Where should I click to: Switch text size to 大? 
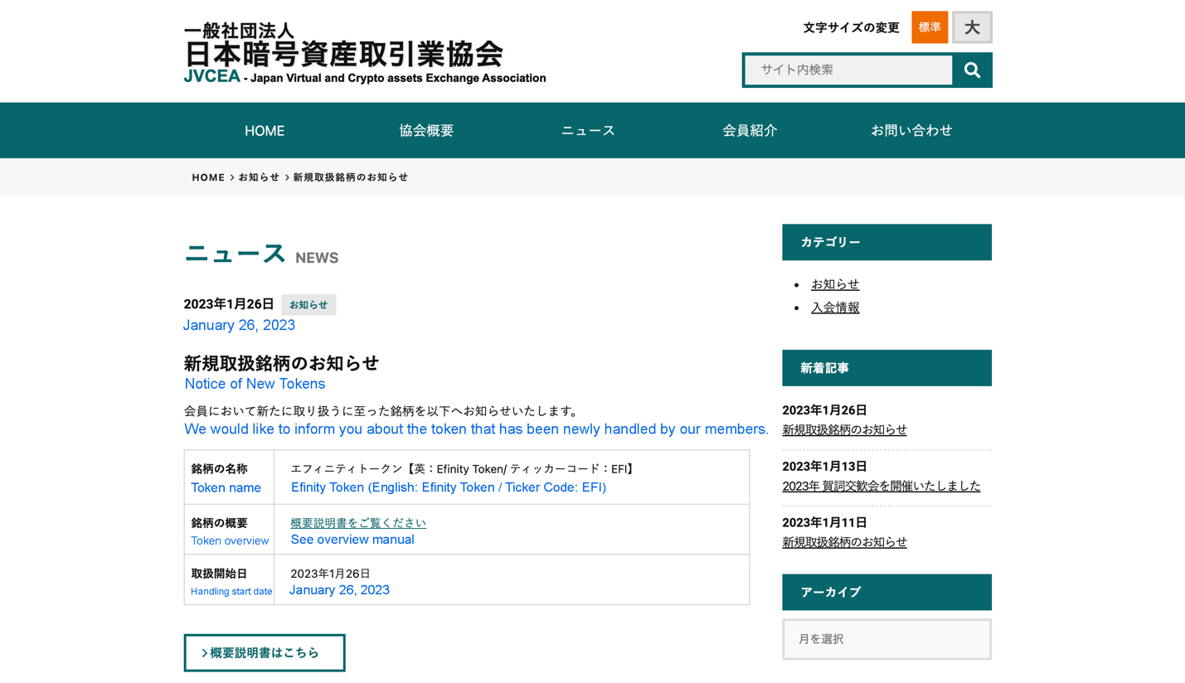click(x=972, y=27)
